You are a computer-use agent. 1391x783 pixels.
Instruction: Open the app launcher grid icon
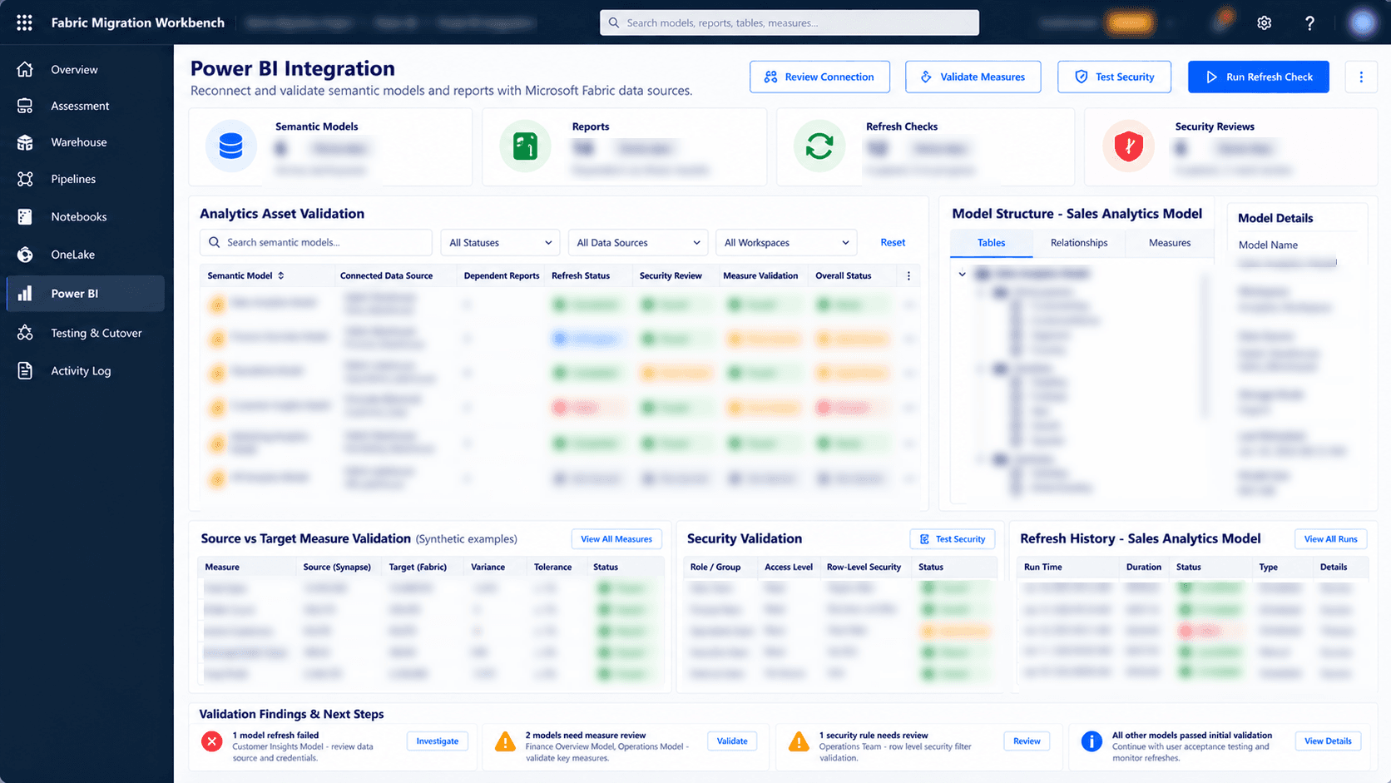(x=24, y=22)
